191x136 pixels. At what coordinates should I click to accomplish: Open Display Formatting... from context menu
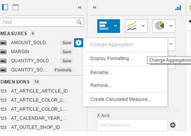[x=111, y=59]
